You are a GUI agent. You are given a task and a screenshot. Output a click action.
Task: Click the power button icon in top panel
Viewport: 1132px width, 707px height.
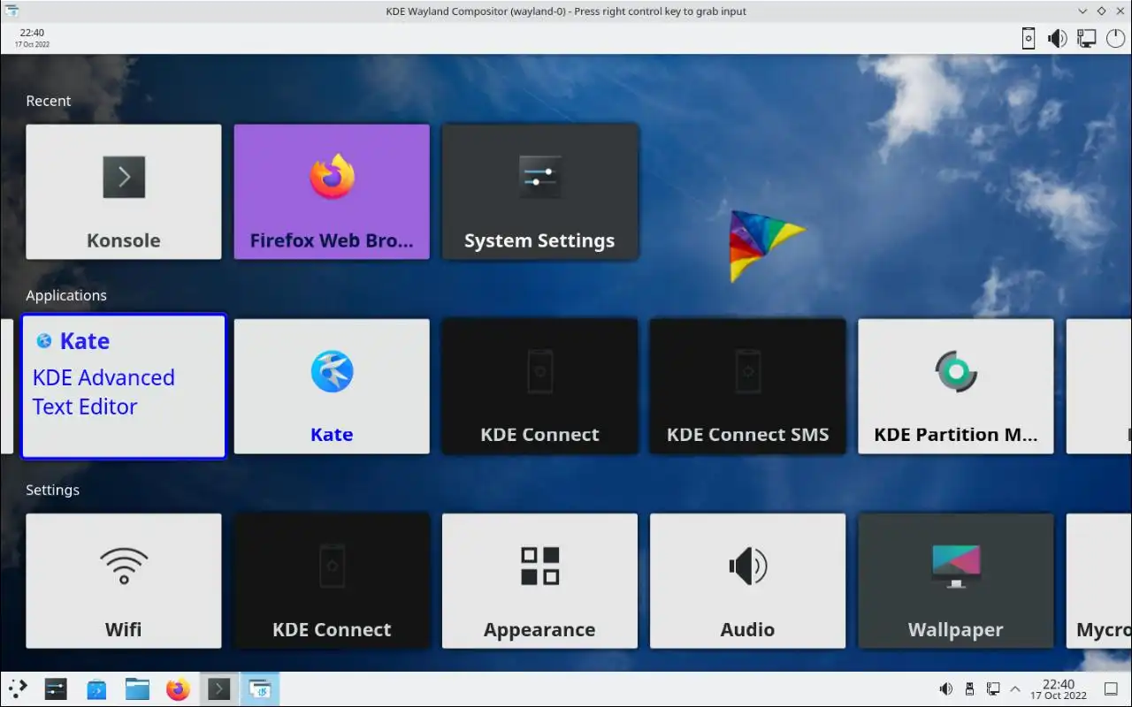tap(1114, 39)
